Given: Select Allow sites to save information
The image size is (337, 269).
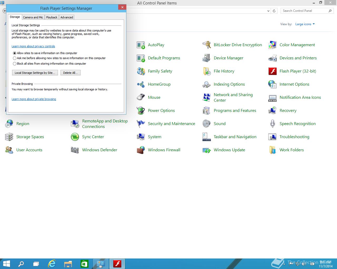Looking at the screenshot, I should (x=15, y=53).
